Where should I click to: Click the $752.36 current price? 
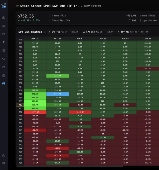[26, 16]
